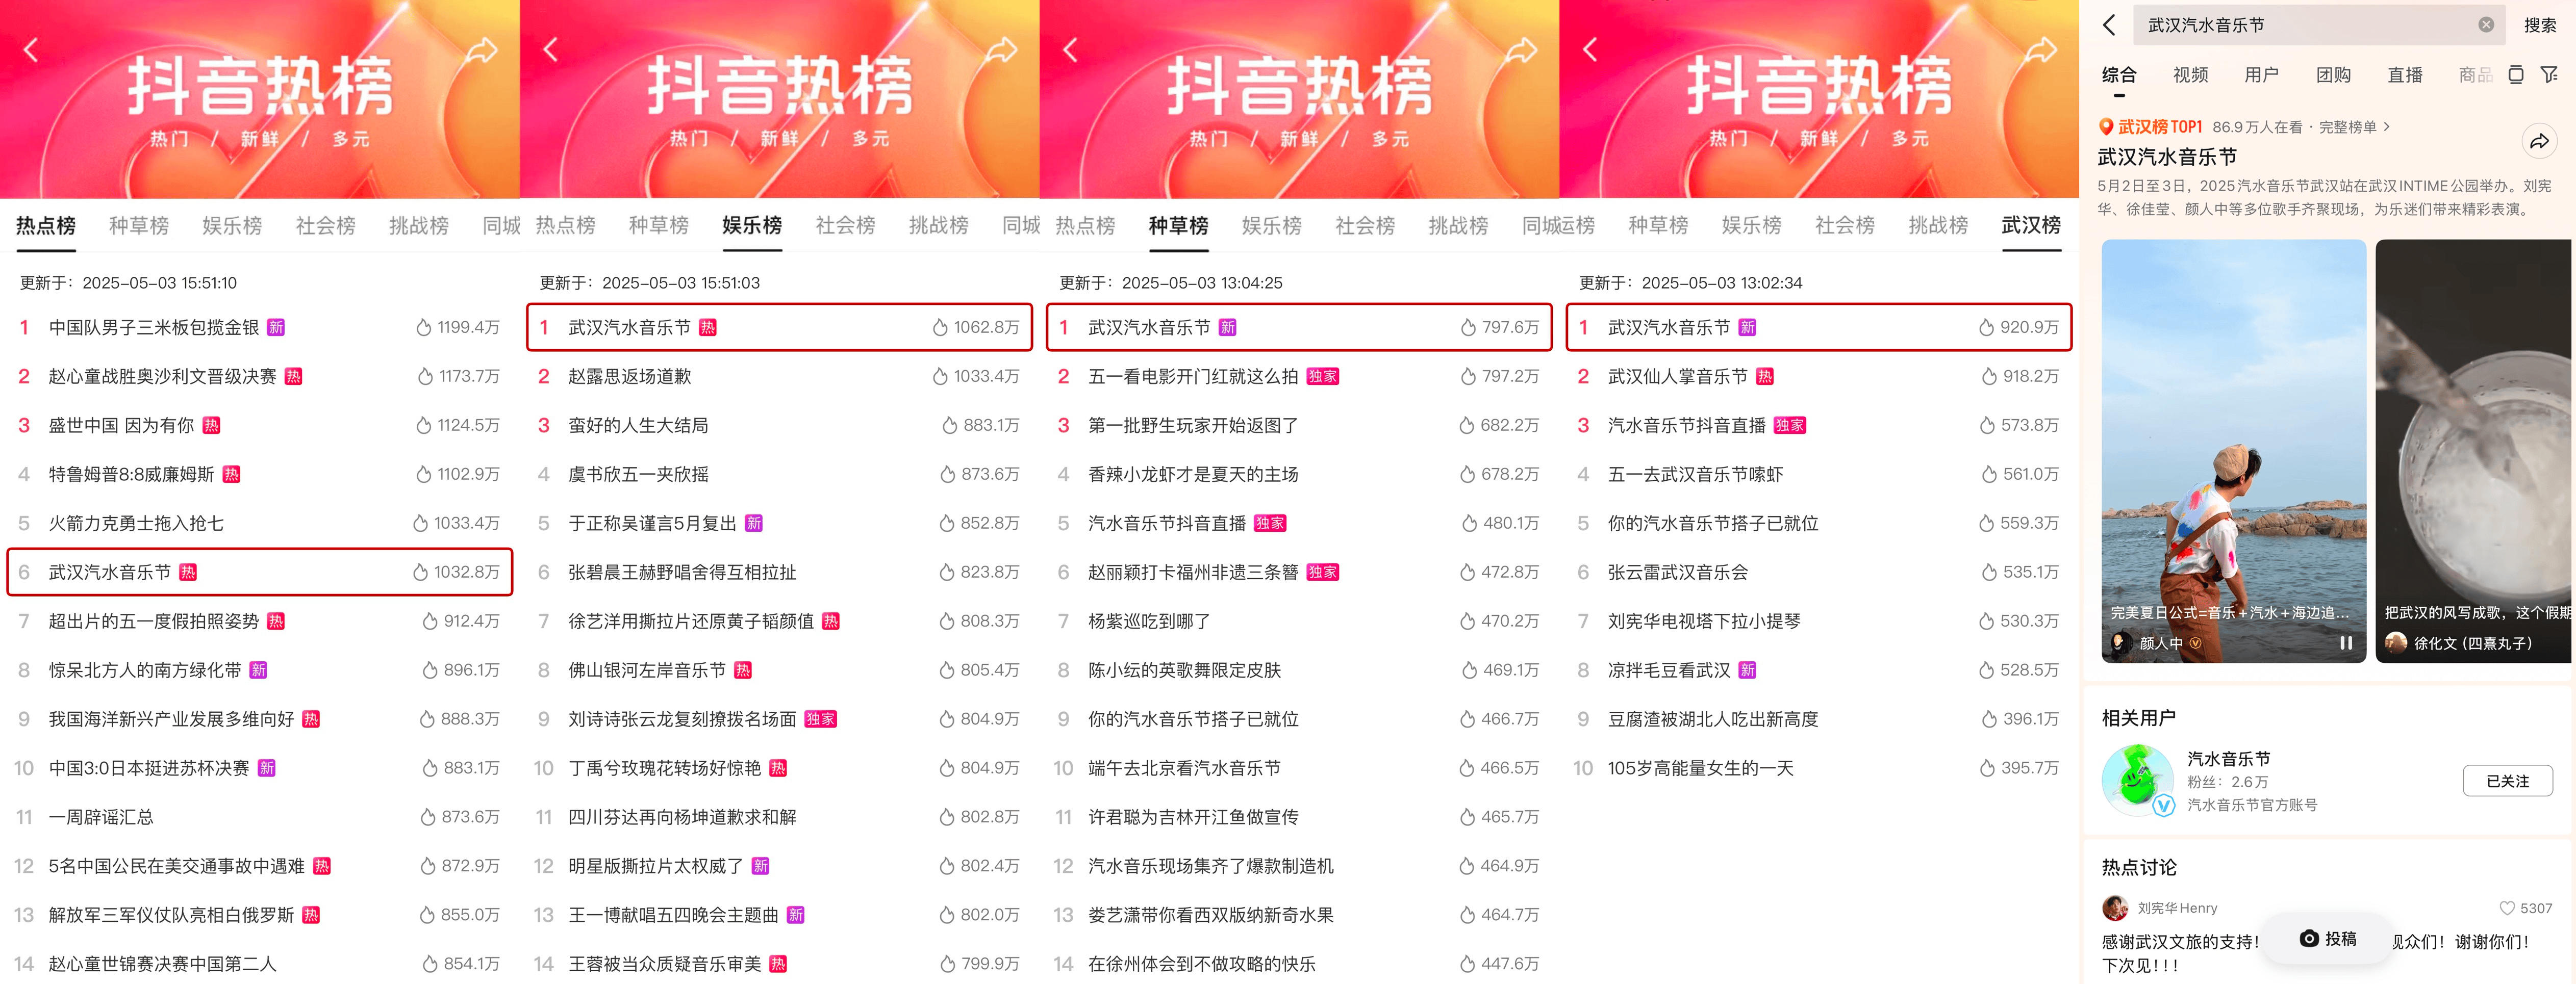The height and width of the screenshot is (984, 2576).
Task: Open 武汉仙人掌音乐节 in 武汉榜
Action: (1819, 377)
